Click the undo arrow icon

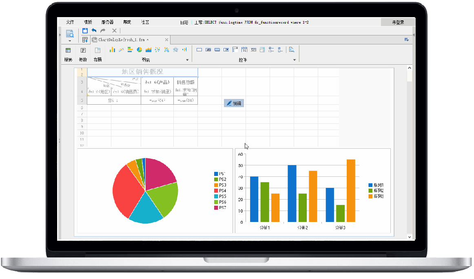click(x=94, y=31)
